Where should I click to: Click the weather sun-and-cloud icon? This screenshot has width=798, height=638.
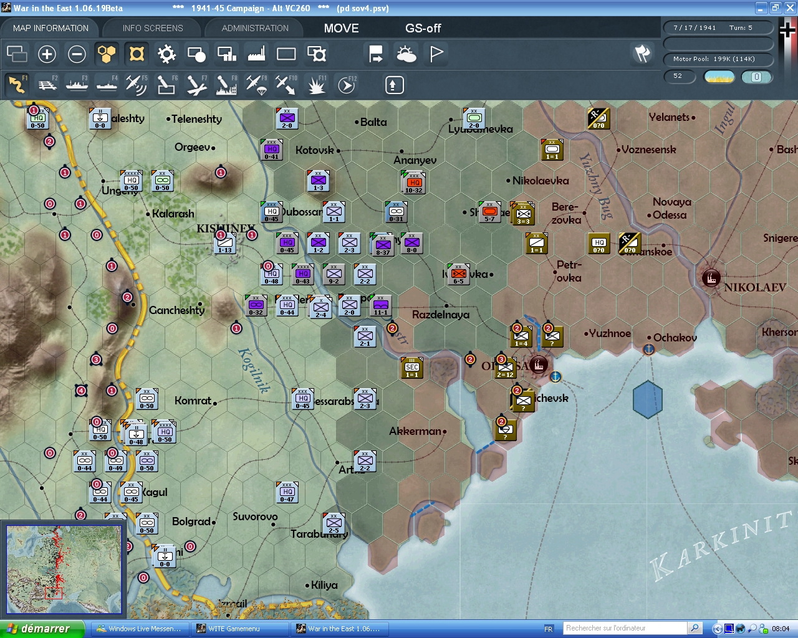click(406, 54)
